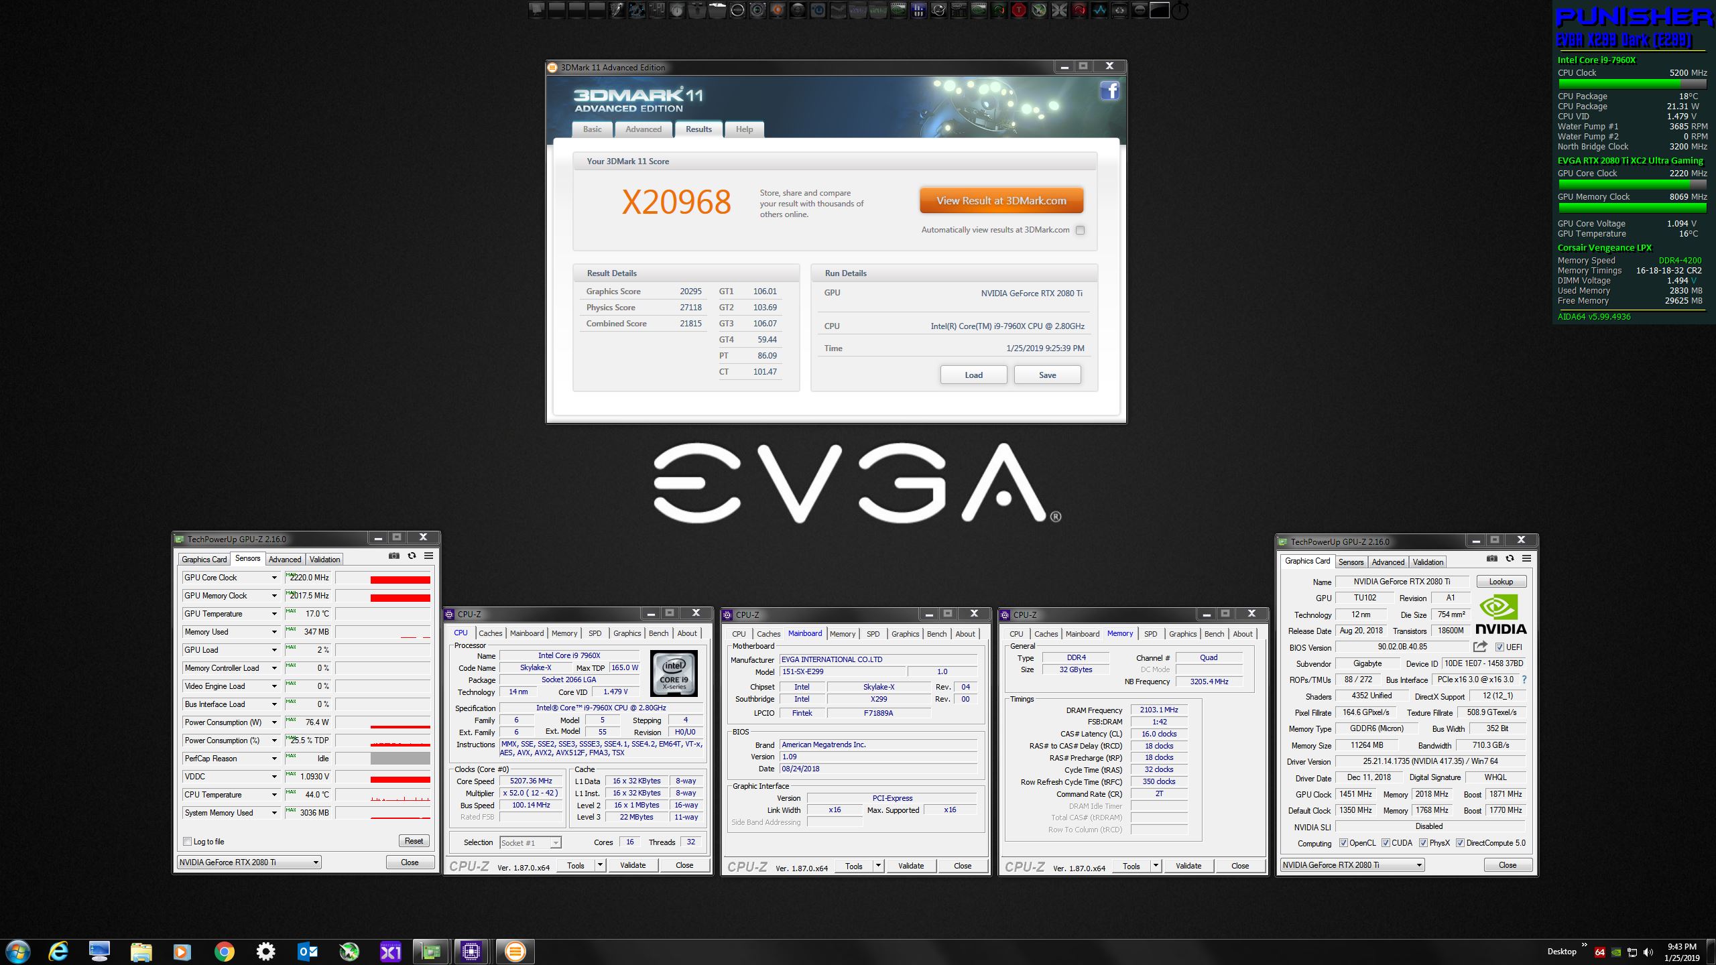Click the stopwatch icon in the top dock
This screenshot has height=965, width=1716.
tap(1180, 10)
